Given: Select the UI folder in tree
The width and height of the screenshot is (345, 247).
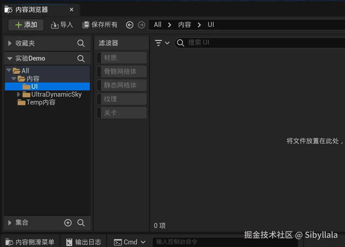Looking at the screenshot, I should [47, 86].
